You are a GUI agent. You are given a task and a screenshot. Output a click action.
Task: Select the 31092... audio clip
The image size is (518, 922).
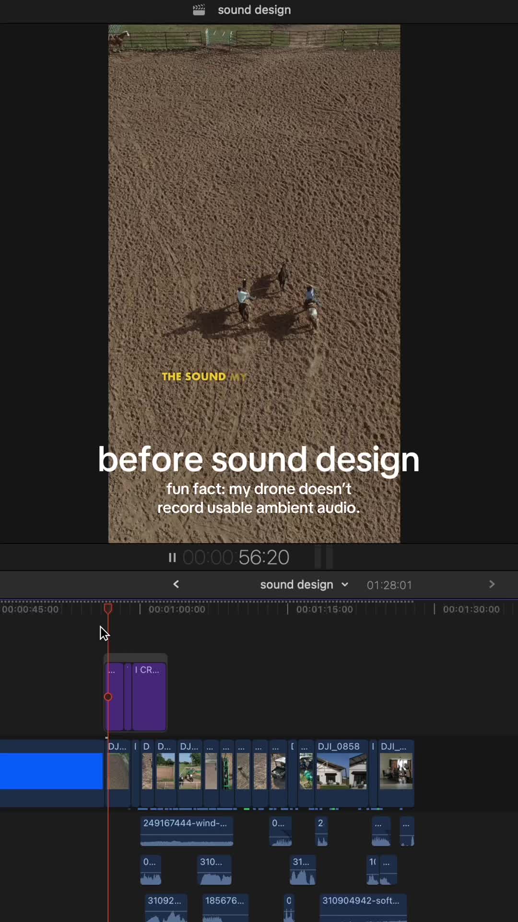click(166, 908)
